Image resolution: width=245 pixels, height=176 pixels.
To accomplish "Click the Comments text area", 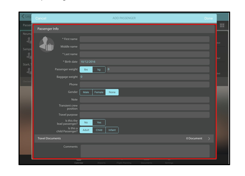I will pyautogui.click(x=145, y=151).
